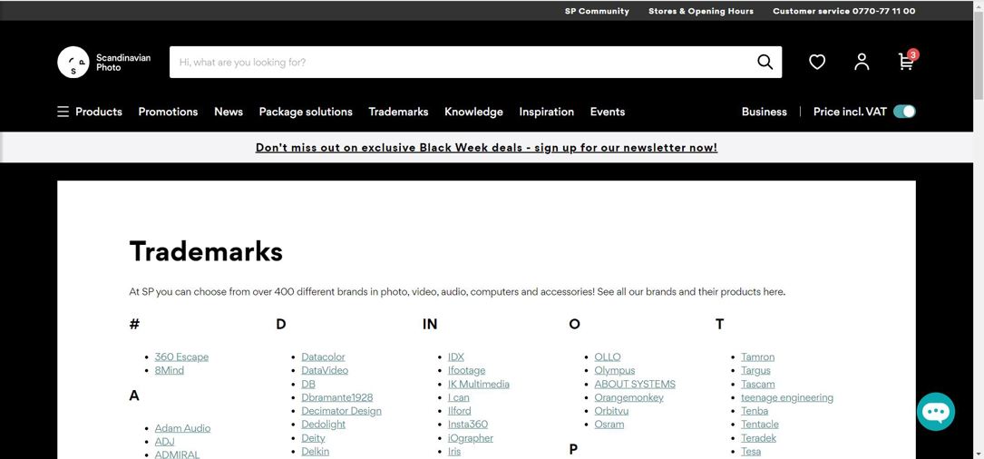Open the OLLO brand link

608,356
